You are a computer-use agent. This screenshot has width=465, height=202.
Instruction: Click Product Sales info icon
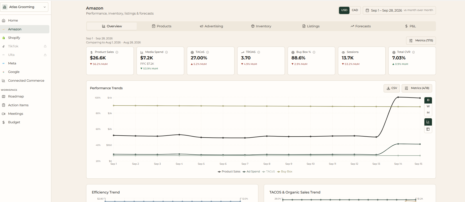[x=117, y=52]
